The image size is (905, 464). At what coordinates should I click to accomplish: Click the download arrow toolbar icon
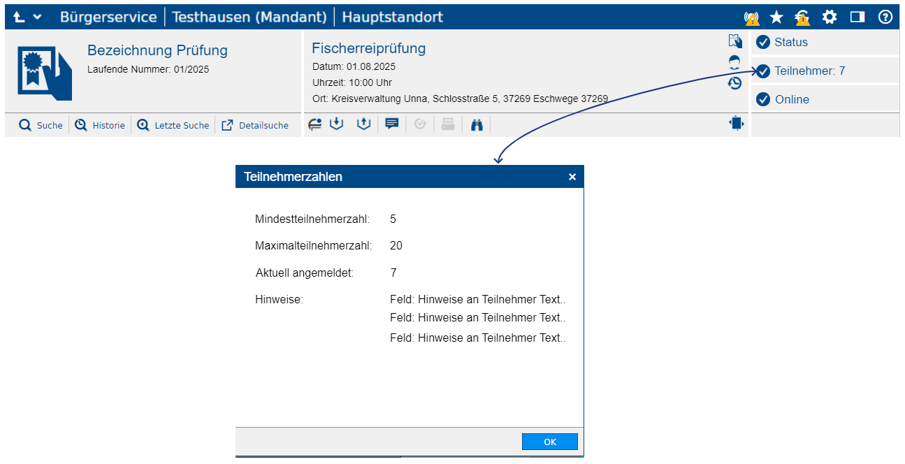coord(337,124)
